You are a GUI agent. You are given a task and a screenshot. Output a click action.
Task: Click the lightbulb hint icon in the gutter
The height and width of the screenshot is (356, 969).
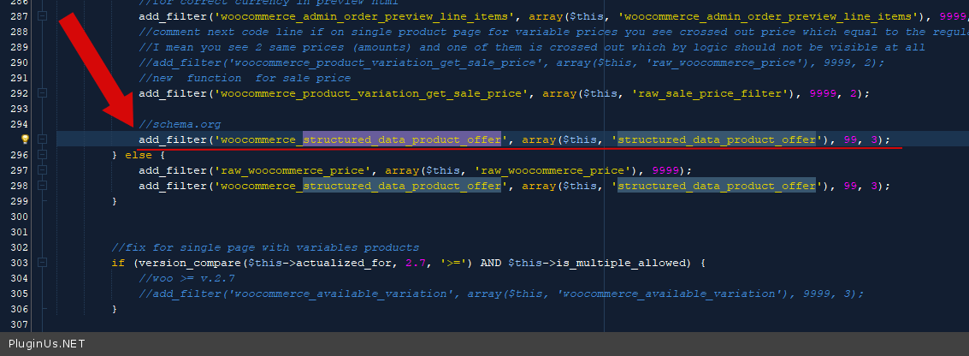25,139
